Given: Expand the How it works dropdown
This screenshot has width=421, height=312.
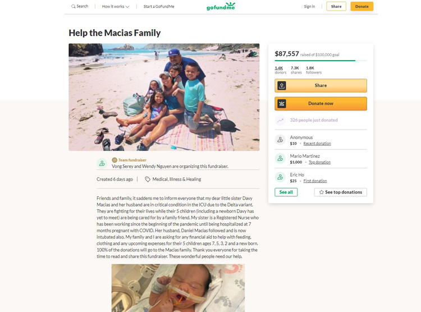Looking at the screenshot, I should [116, 6].
